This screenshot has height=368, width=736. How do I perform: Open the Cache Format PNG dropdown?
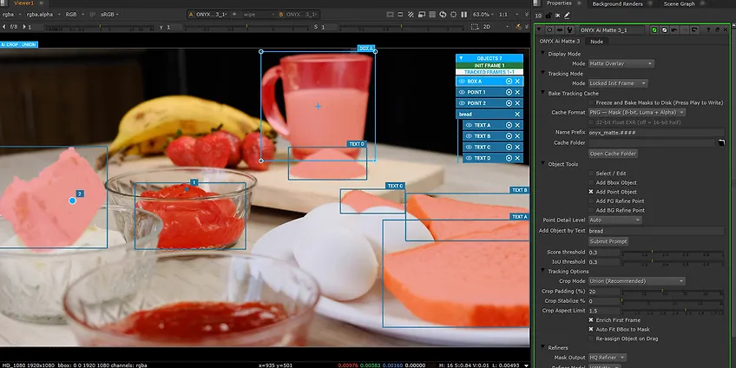(637, 113)
